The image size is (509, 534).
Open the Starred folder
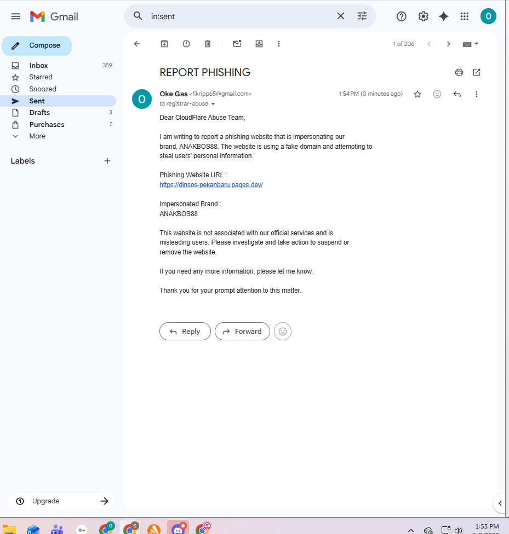tap(58, 77)
